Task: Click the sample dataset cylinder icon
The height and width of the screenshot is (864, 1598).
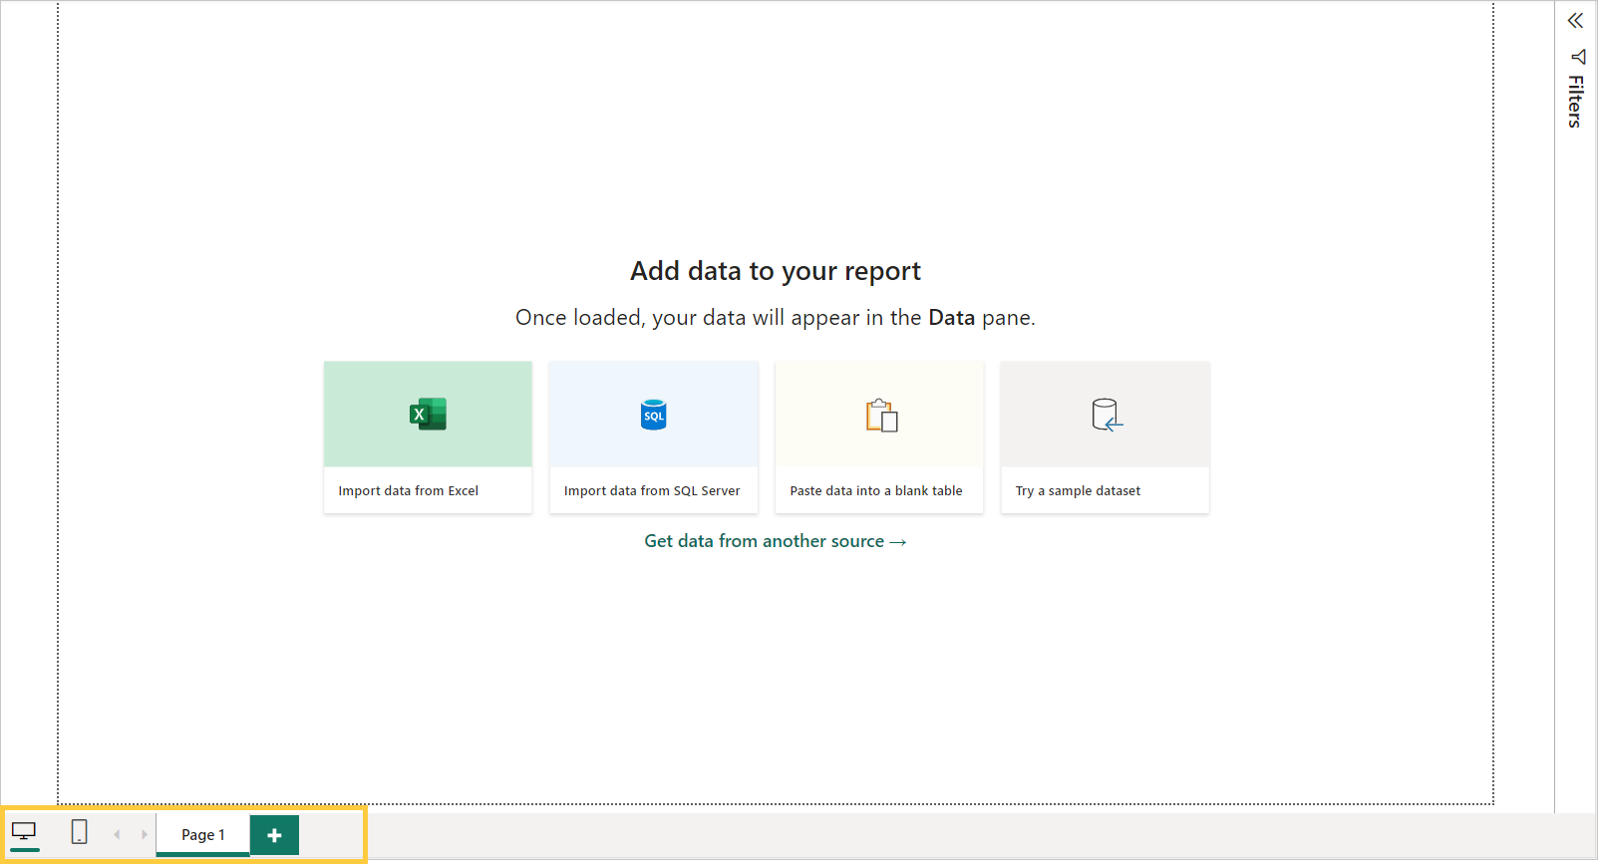Action: coord(1106,415)
